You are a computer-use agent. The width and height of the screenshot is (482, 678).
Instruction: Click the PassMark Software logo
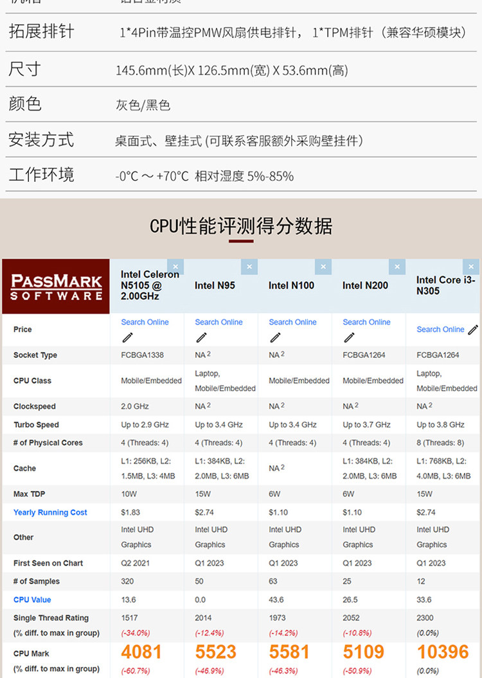click(x=56, y=286)
